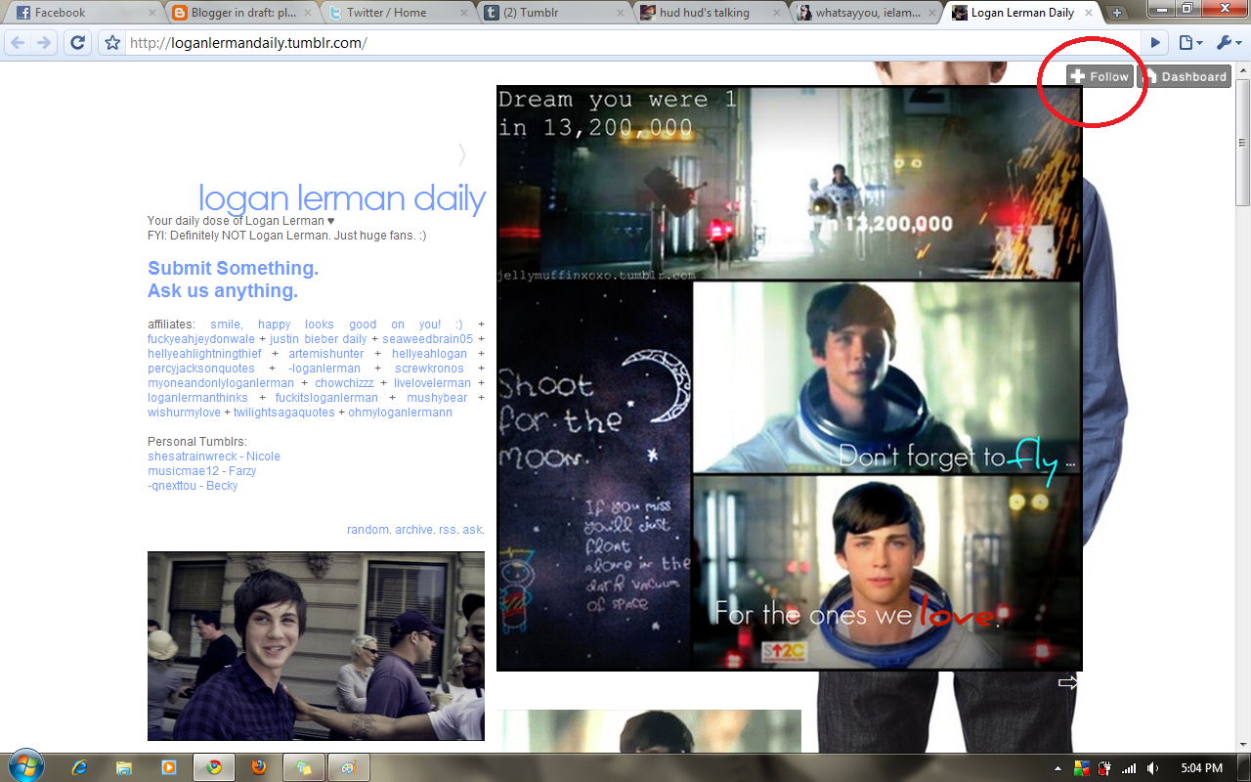Go to the Tumblr Dashboard
Image resolution: width=1251 pixels, height=782 pixels.
pyautogui.click(x=1185, y=76)
